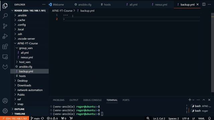Close the terminal panel
The height and width of the screenshot is (120, 214).
pos(209,100)
